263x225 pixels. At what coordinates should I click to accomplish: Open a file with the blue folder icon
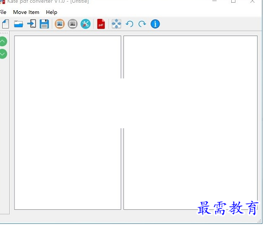coord(18,24)
